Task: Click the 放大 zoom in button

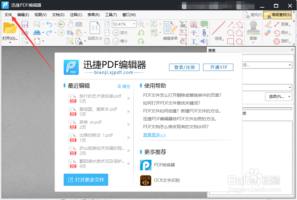Action: [x=120, y=33]
